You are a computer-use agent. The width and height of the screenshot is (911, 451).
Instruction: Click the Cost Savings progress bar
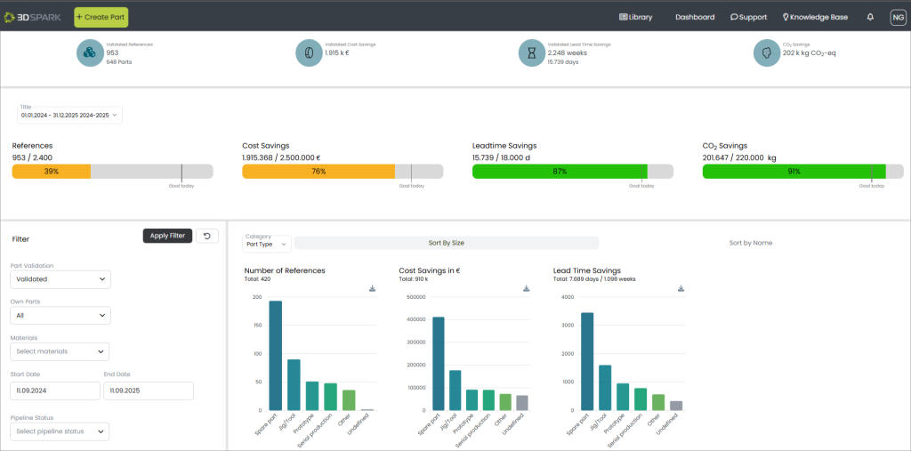pos(343,172)
